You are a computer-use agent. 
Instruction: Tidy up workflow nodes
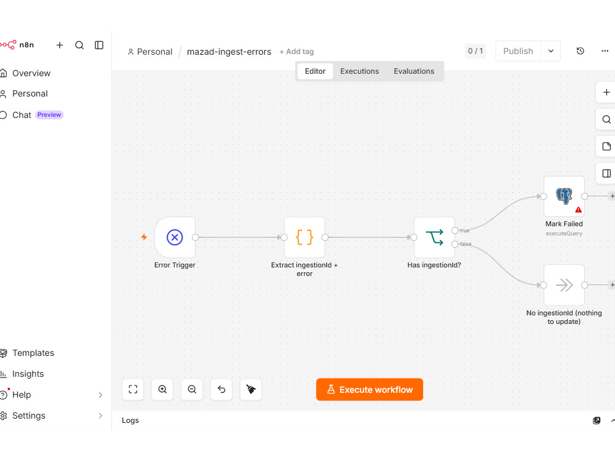coord(251,389)
